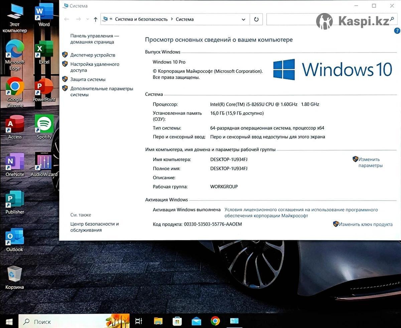Click the heading Просмотр основных сведений о вашем компьютере
The width and height of the screenshot is (401, 328).
click(219, 40)
